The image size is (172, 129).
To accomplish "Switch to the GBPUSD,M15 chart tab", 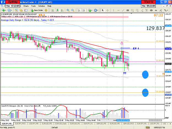I will pyautogui.click(x=128, y=123).
